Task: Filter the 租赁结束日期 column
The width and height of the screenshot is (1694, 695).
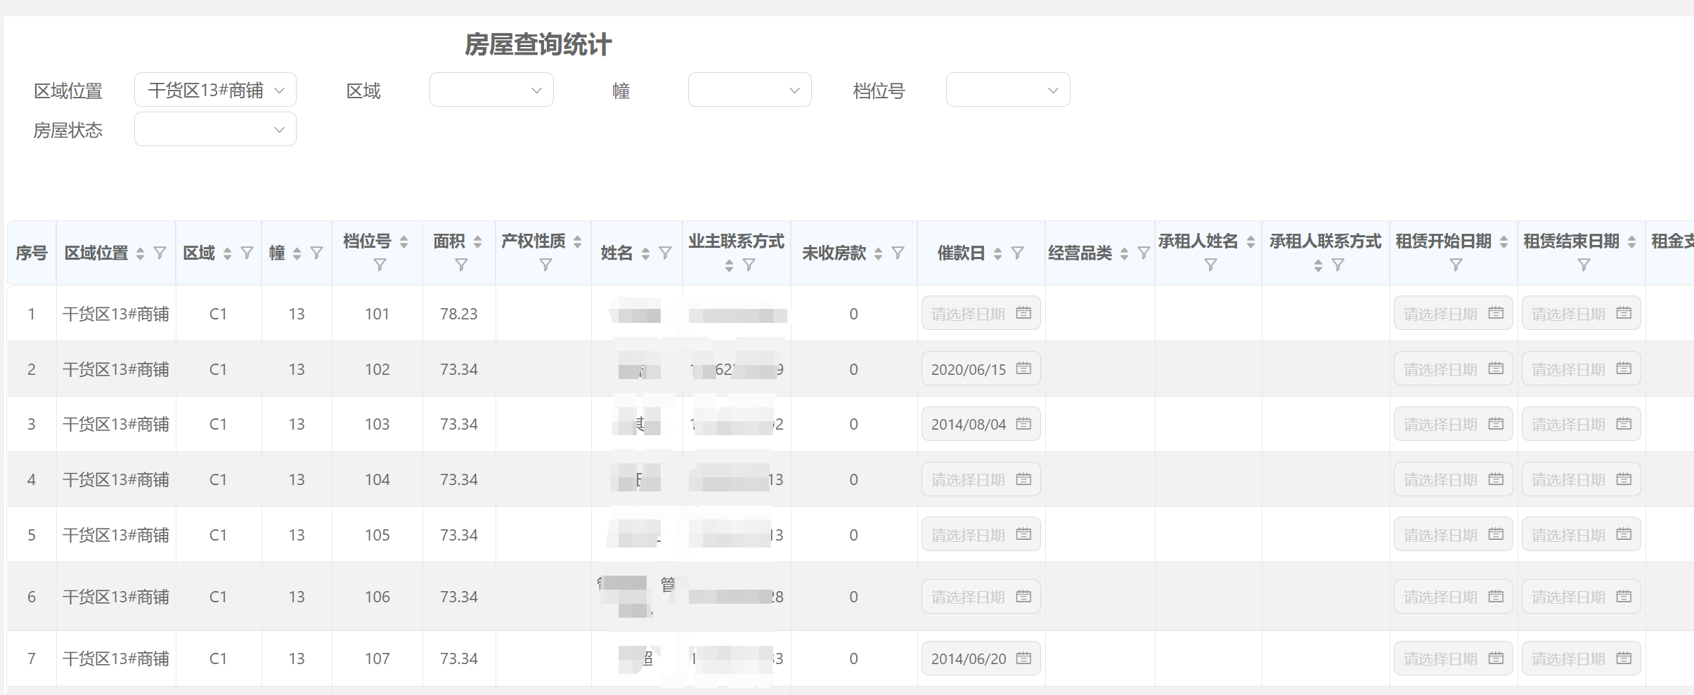Action: [1584, 265]
